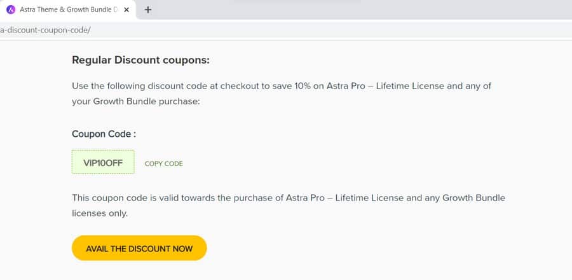
Task: Click the 'licenses only.' text line
Action: coord(100,214)
